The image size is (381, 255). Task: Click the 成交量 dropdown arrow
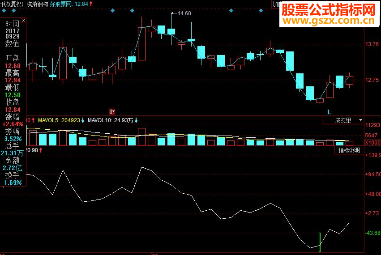[360, 120]
